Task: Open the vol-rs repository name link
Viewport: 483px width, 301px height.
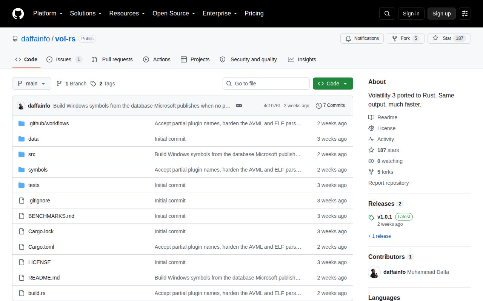Action: point(65,39)
